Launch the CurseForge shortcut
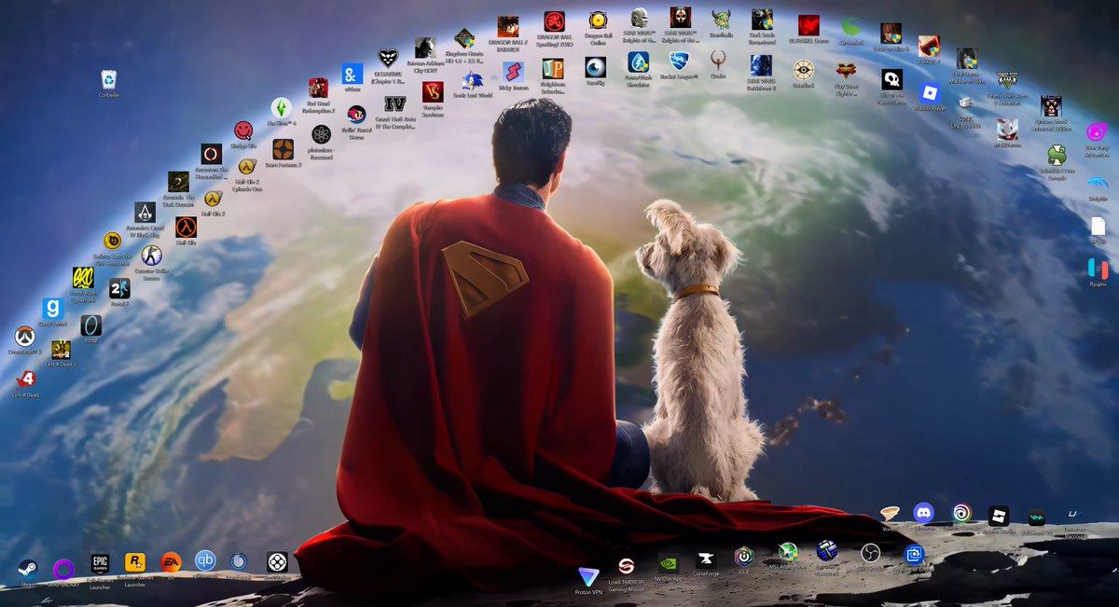 (708, 559)
